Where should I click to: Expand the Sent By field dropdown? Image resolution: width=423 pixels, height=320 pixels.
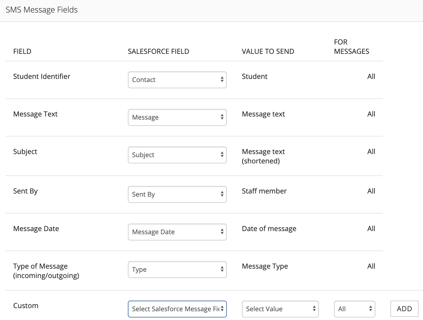[x=177, y=194]
